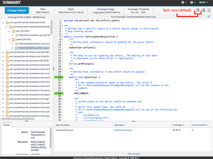Click the folder icon for processors.impl.postp
This screenshot has width=213, height=159.
pyautogui.click(x=7, y=107)
